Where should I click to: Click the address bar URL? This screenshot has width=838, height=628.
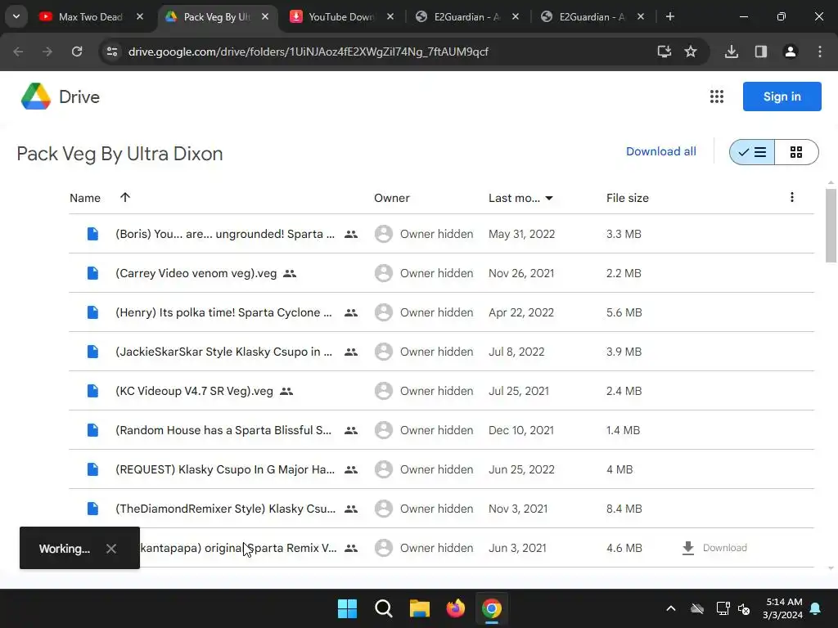click(309, 52)
